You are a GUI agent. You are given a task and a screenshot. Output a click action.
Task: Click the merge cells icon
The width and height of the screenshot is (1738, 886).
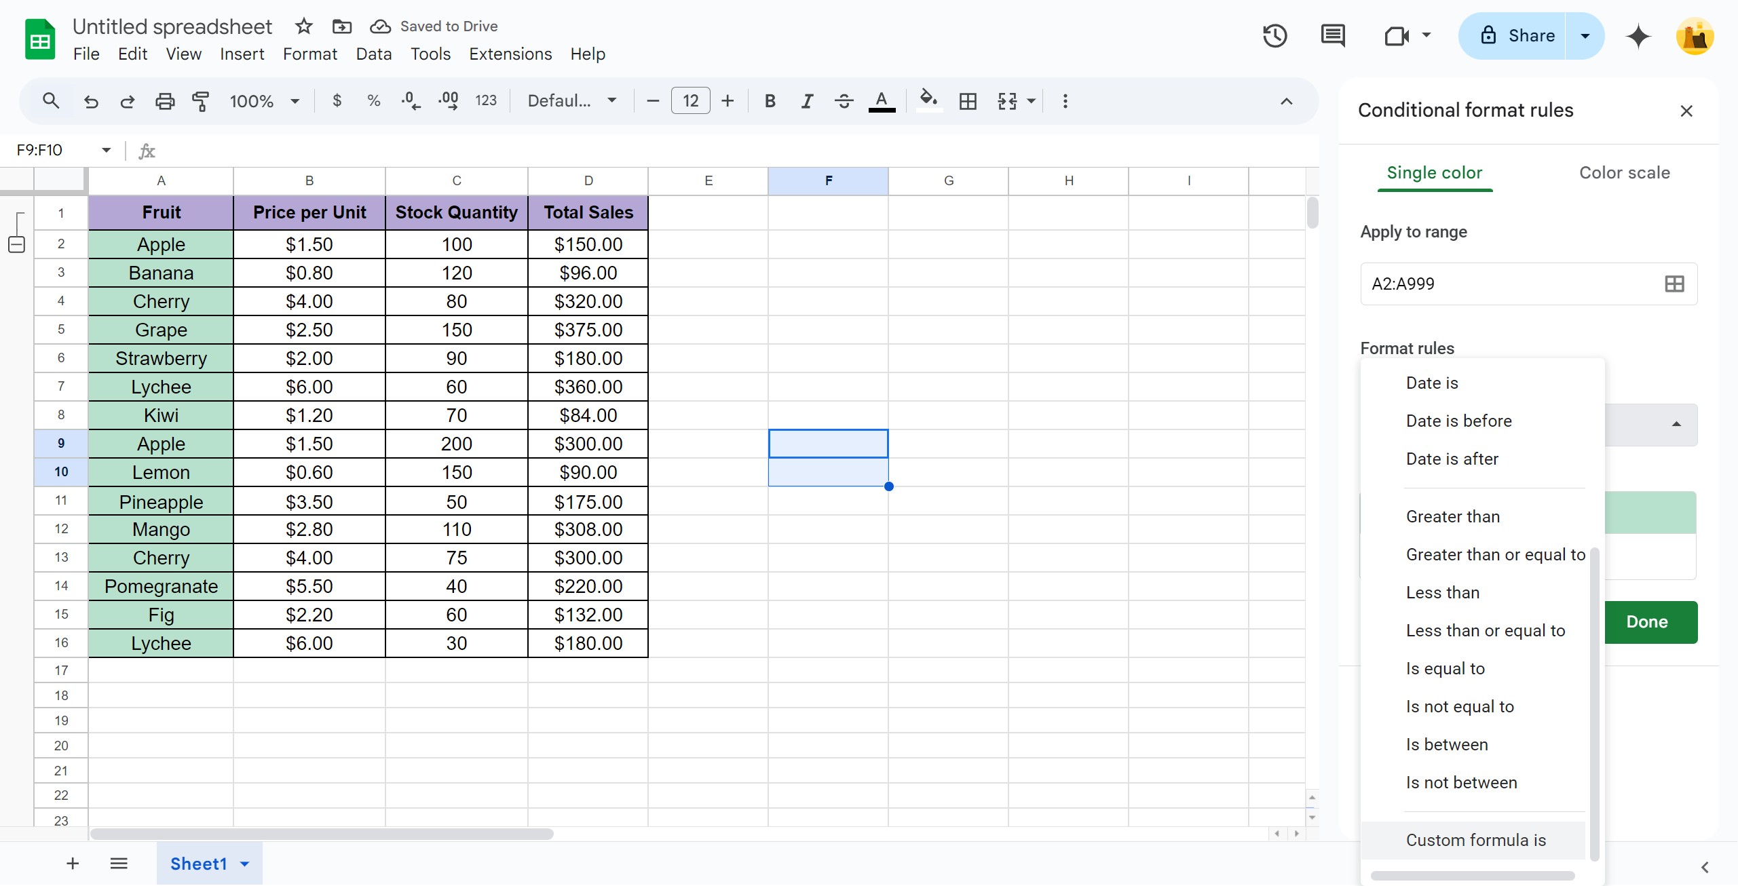point(1007,101)
